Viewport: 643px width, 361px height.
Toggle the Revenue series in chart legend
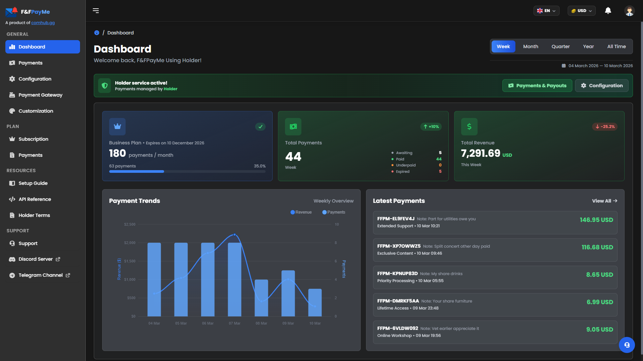(x=301, y=212)
